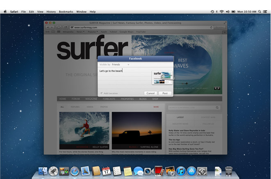
Task: Open the Apple menu
Action: (5, 11)
